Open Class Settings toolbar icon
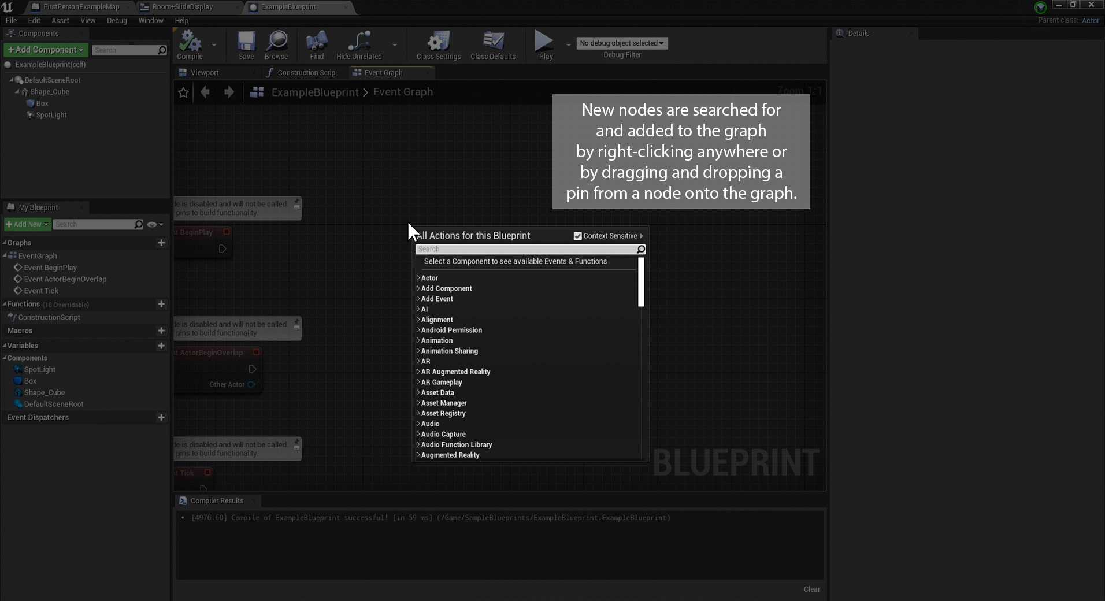 click(x=438, y=42)
